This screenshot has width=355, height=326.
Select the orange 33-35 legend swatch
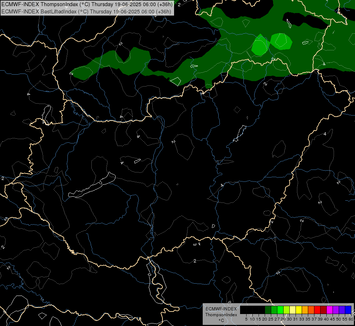tap(305, 310)
